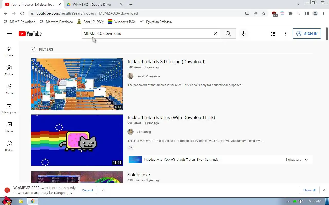This screenshot has width=329, height=205.
Task: Open the Introductions chapter thumbnail row
Action: 220,160
